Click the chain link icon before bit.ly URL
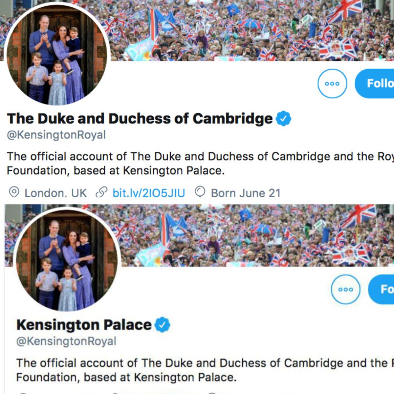This screenshot has height=394, width=394. (101, 193)
